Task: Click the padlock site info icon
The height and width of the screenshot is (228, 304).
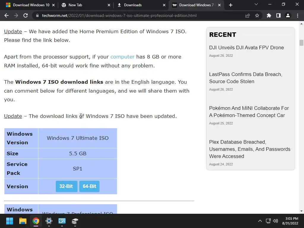Action: coord(37,15)
